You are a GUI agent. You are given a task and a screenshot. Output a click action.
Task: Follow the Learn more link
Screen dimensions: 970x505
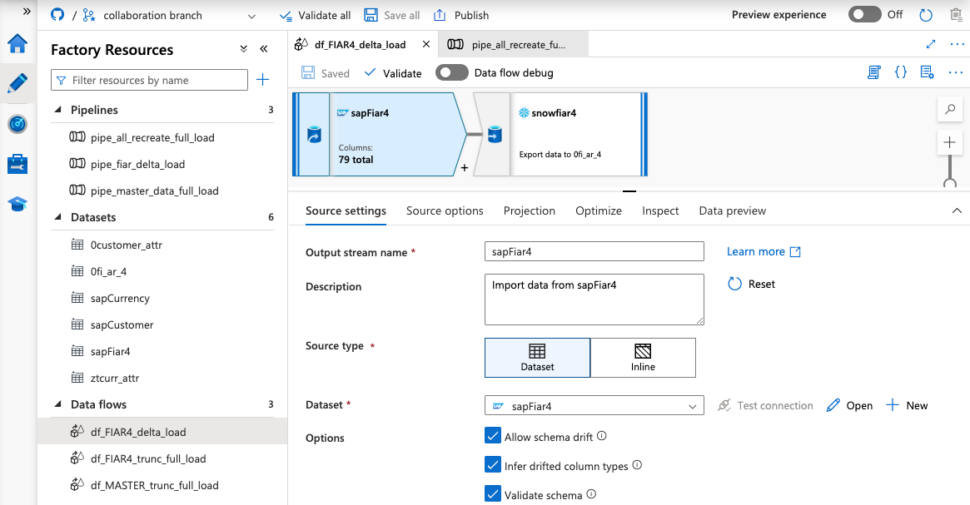pos(756,251)
